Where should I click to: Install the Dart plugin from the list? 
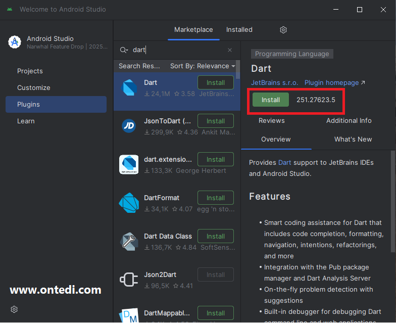click(x=215, y=83)
